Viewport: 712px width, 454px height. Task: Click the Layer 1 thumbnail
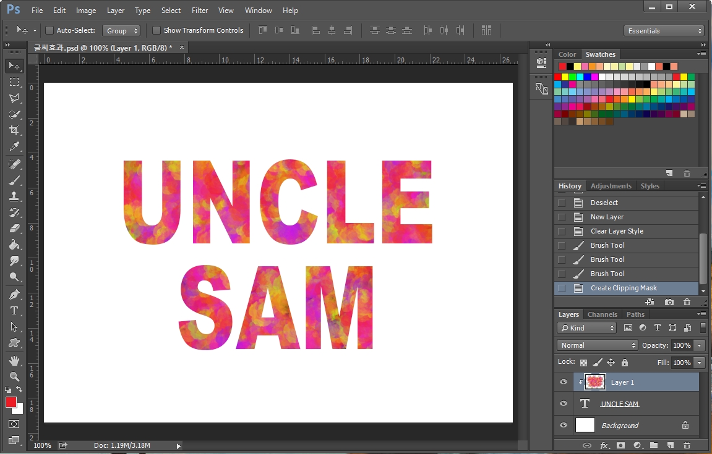coord(595,382)
